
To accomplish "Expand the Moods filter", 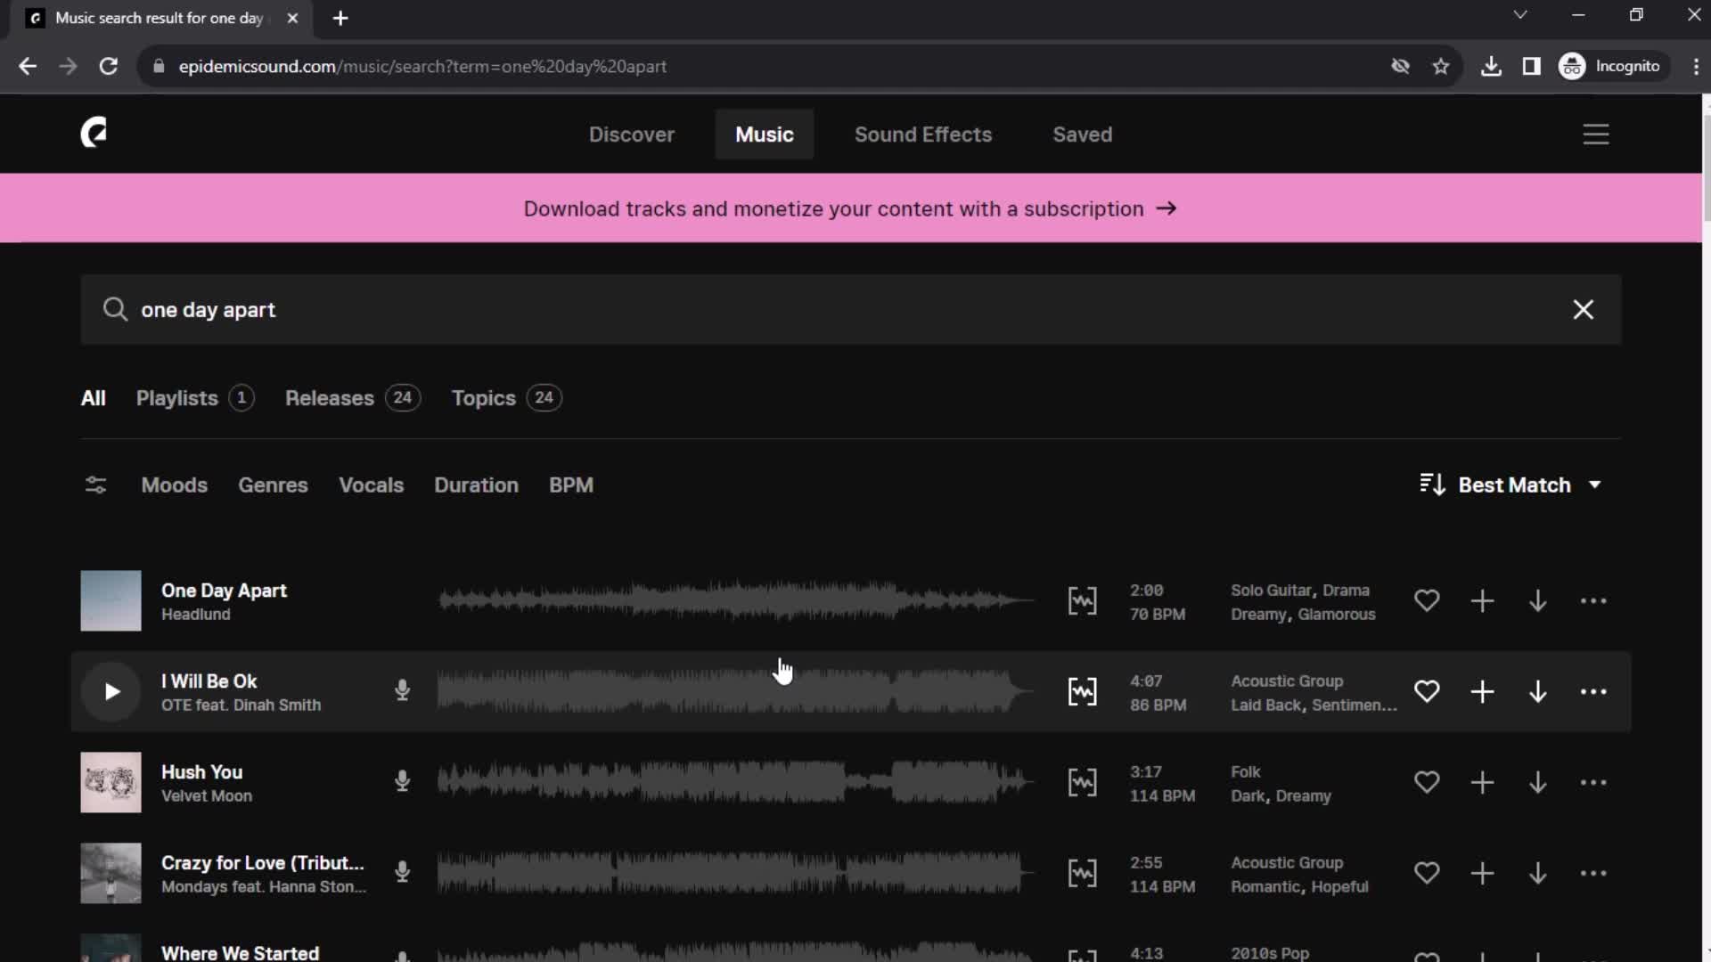I will coord(175,485).
